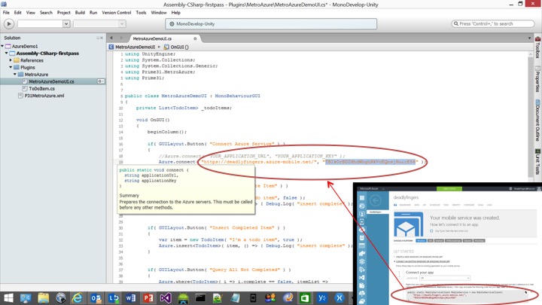Collapse the MetroAzure folder
This screenshot has height=305, width=542.
pyautogui.click(x=15, y=75)
